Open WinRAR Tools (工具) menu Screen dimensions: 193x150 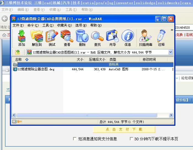point(48,25)
